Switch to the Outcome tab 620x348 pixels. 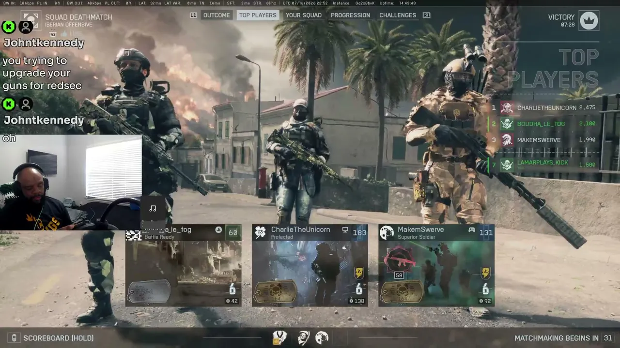pos(217,15)
